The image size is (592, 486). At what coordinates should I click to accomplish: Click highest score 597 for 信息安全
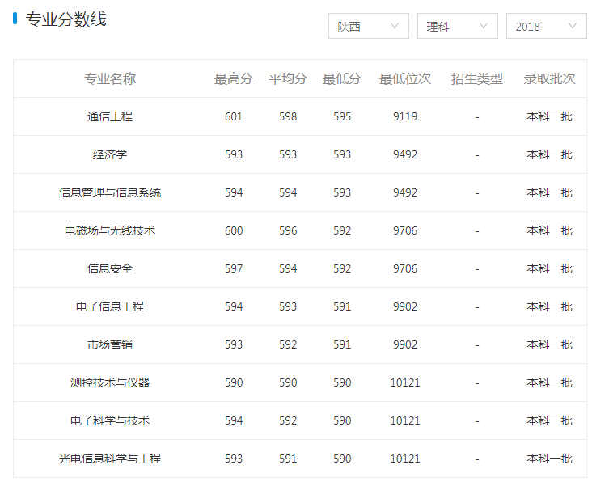(x=234, y=268)
